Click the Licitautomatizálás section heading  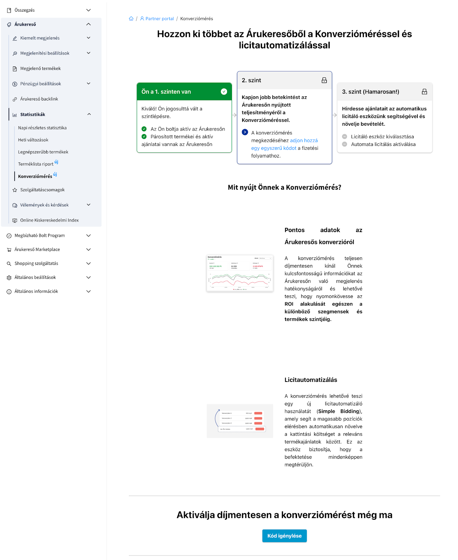tap(311, 380)
